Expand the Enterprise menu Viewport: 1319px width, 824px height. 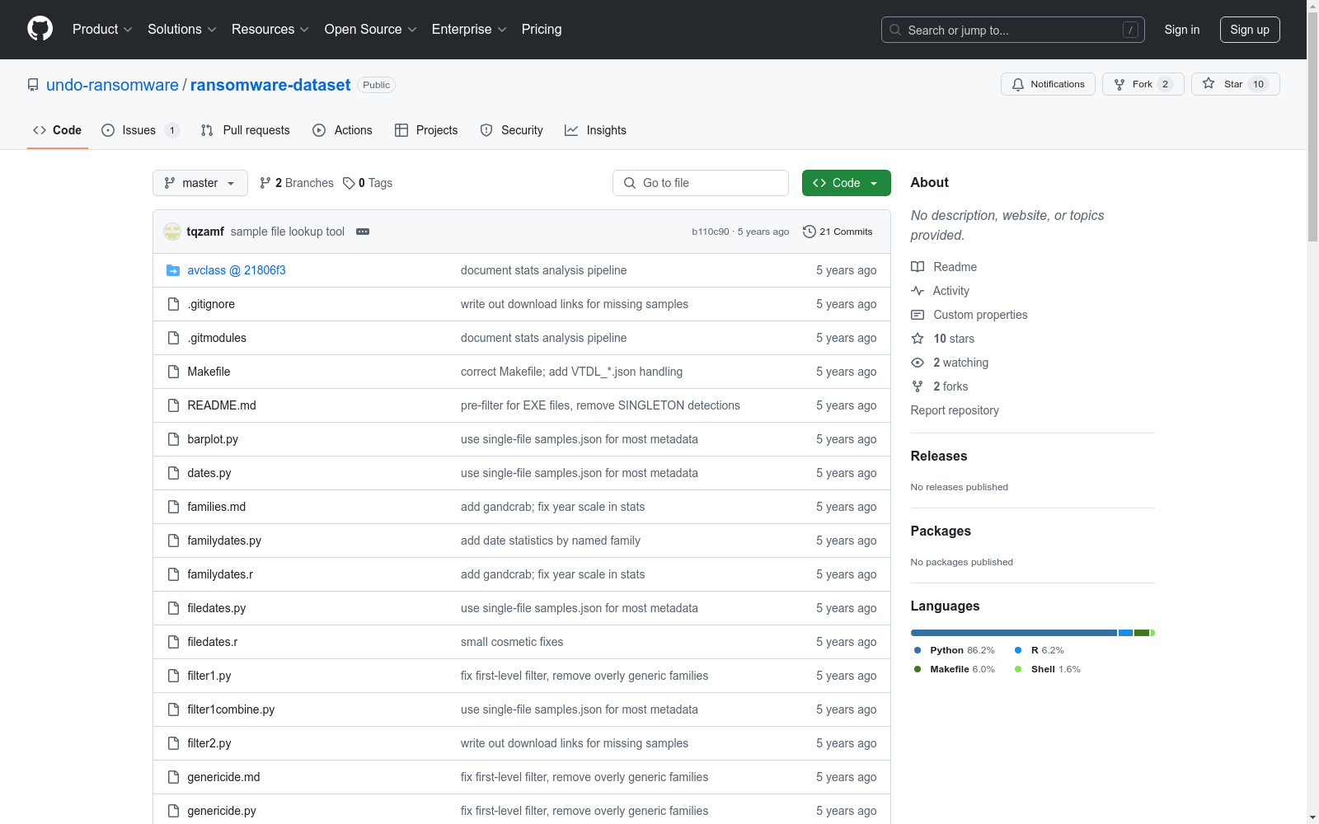pyautogui.click(x=469, y=30)
